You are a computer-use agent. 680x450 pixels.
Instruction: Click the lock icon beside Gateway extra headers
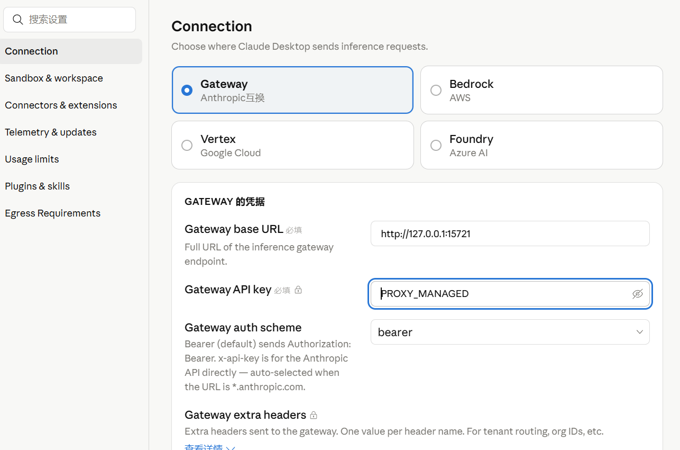(314, 415)
